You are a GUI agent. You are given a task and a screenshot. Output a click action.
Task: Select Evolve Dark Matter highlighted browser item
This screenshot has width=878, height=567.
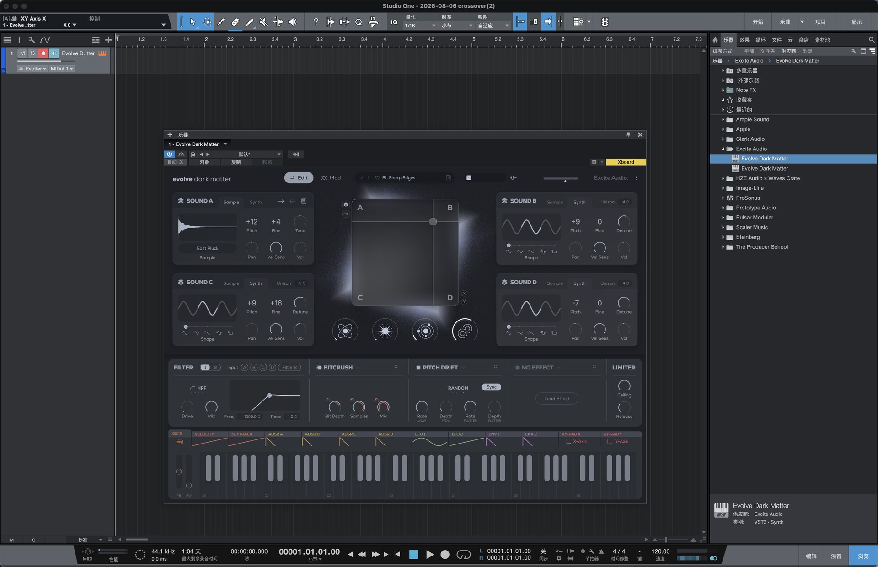793,159
